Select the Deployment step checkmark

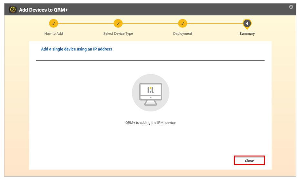pos(183,23)
